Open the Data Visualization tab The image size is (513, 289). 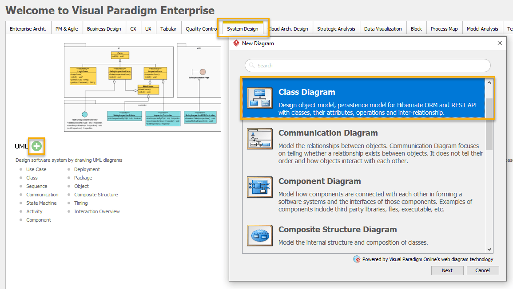pos(382,28)
